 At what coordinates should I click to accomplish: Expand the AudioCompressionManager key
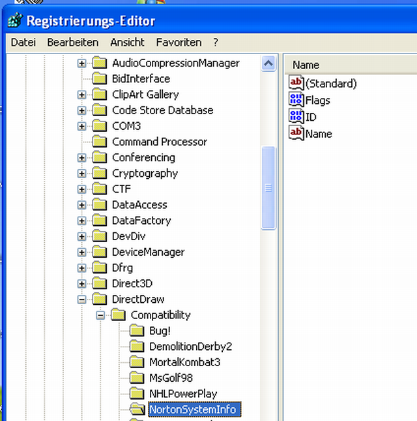[x=81, y=63]
